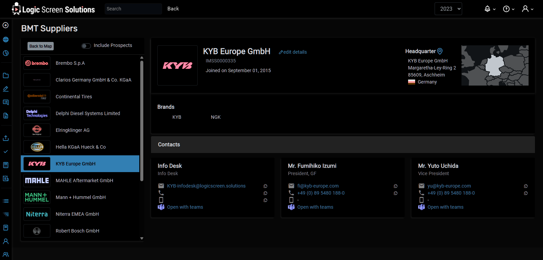Click the supplier list scroll up arrow
Viewport: 543px width, 260px height.
(x=142, y=58)
